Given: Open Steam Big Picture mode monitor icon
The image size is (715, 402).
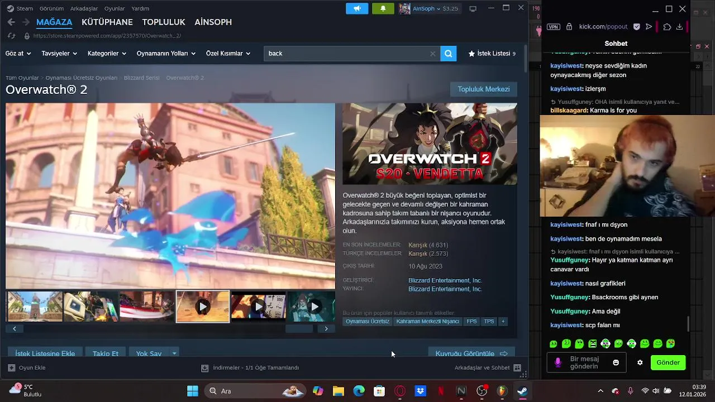Looking at the screenshot, I should point(473,8).
